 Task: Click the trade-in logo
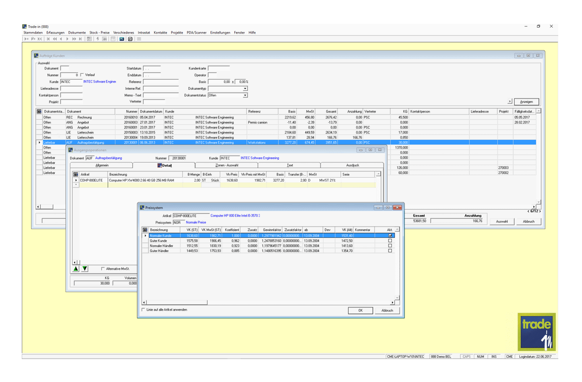pyautogui.click(x=536, y=332)
